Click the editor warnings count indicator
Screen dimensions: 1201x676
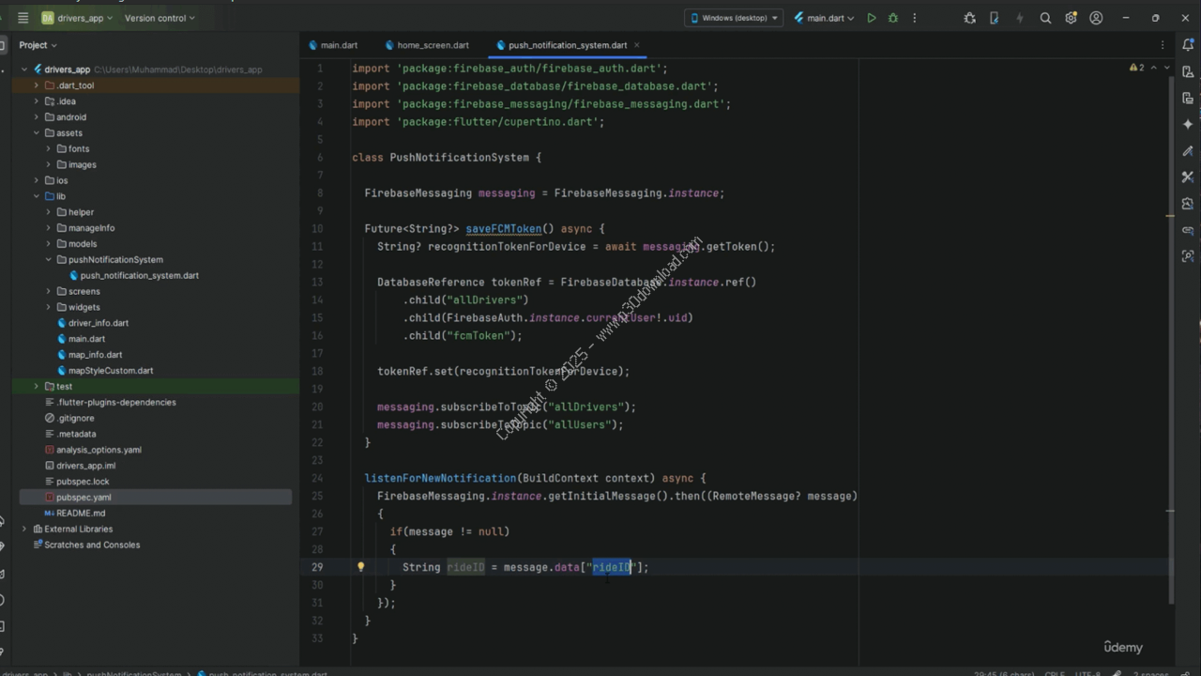click(1136, 68)
